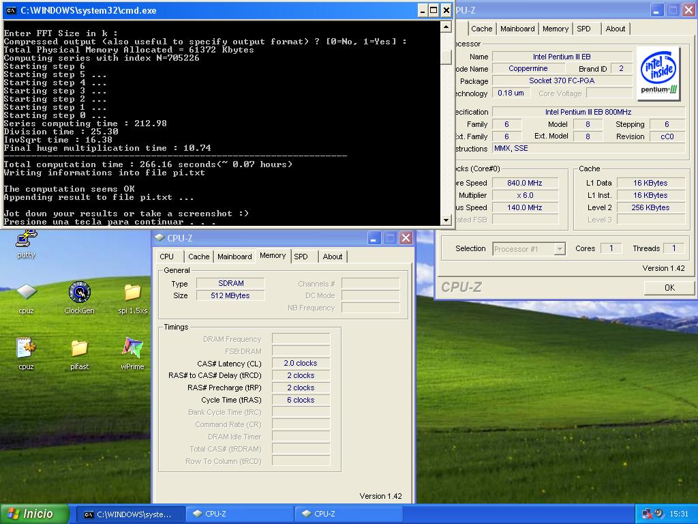Click the Revision cC0 field
The image size is (698, 524).
click(667, 136)
